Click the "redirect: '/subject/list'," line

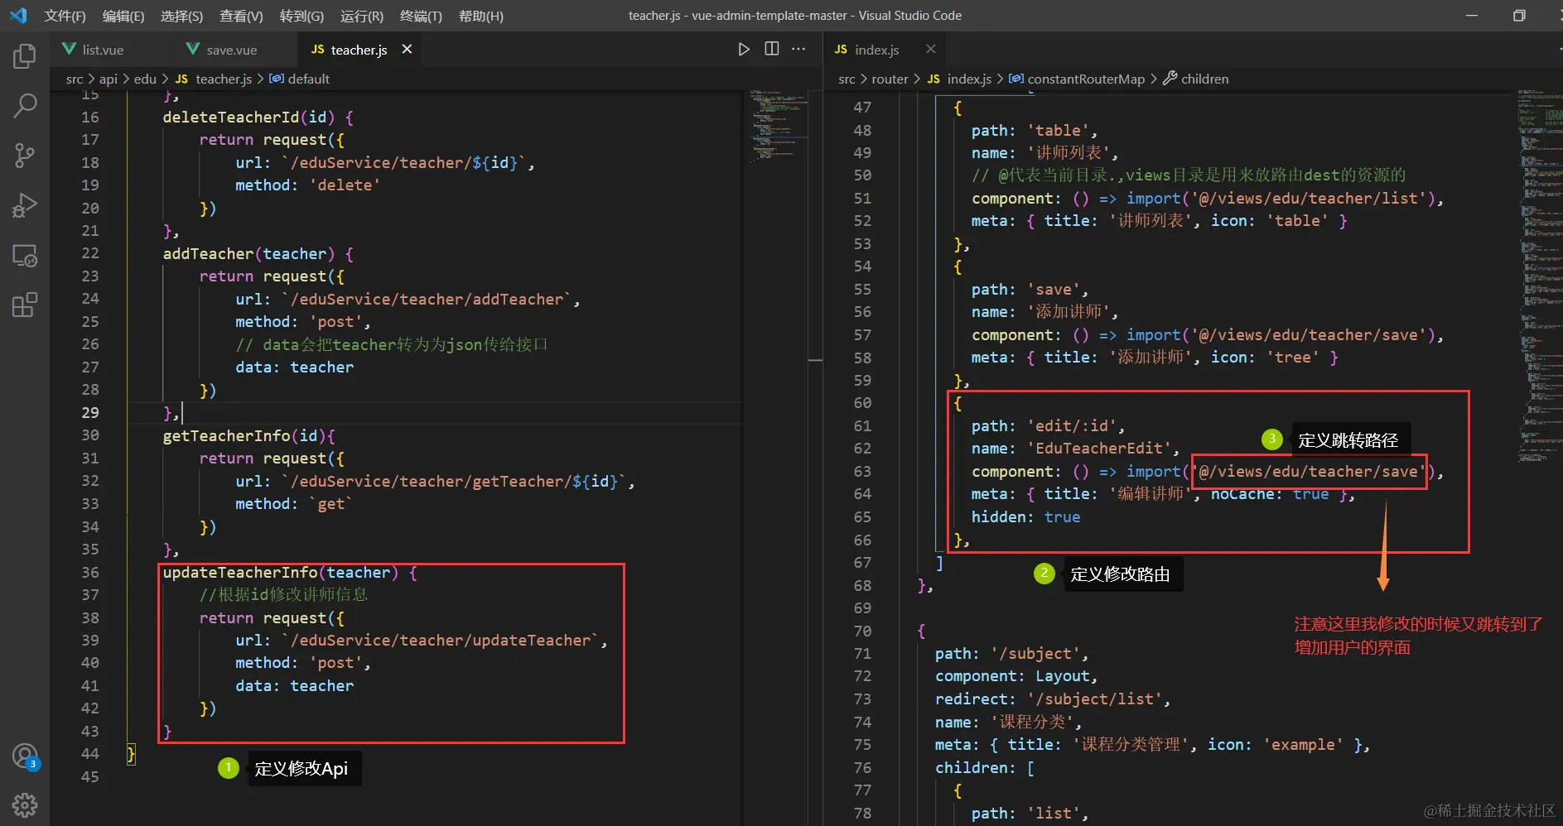point(1053,699)
